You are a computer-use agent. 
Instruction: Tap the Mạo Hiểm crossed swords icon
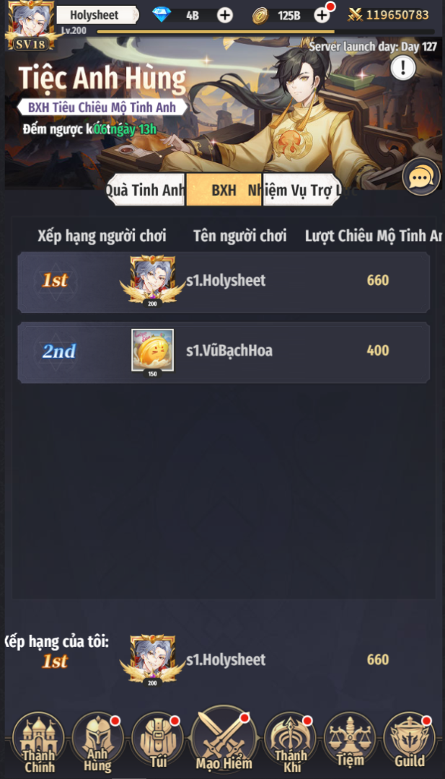click(224, 740)
